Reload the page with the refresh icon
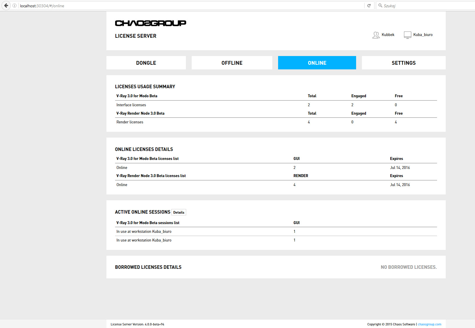The image size is (475, 328). pos(369,6)
